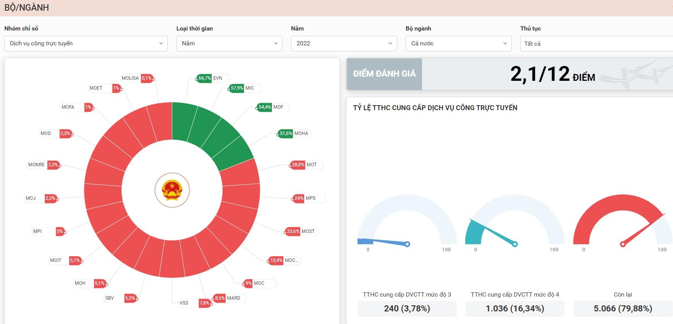Screen dimensions: 673x324
Task: Open the Năm 2022 dropdown
Action: coord(344,43)
